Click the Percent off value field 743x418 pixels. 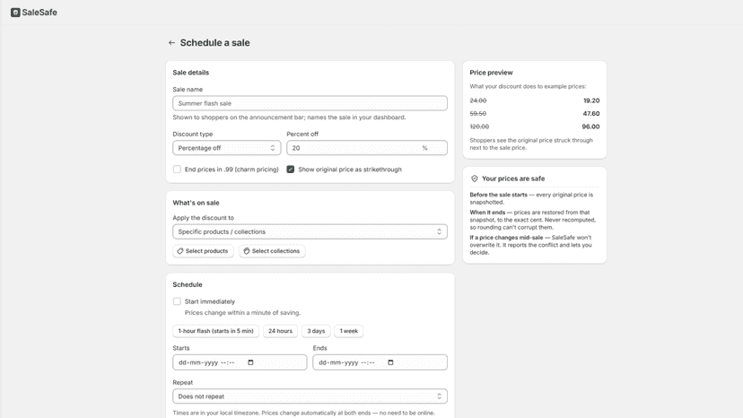click(x=367, y=148)
